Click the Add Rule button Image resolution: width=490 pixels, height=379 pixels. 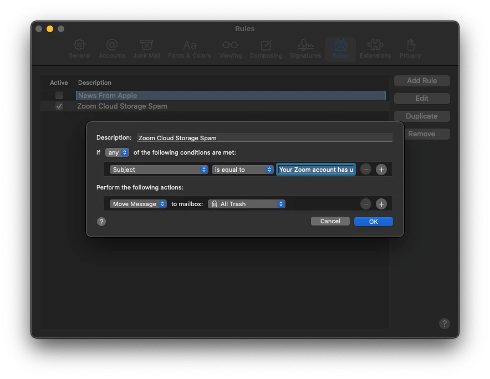(x=422, y=80)
